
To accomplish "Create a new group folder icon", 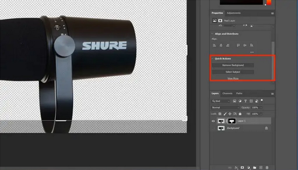I will pos(255,168).
